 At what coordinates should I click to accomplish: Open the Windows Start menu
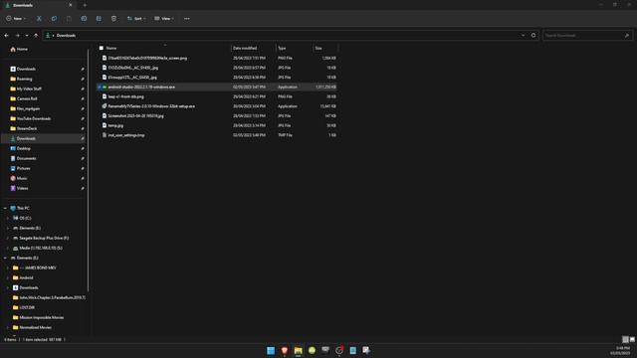pyautogui.click(x=271, y=350)
